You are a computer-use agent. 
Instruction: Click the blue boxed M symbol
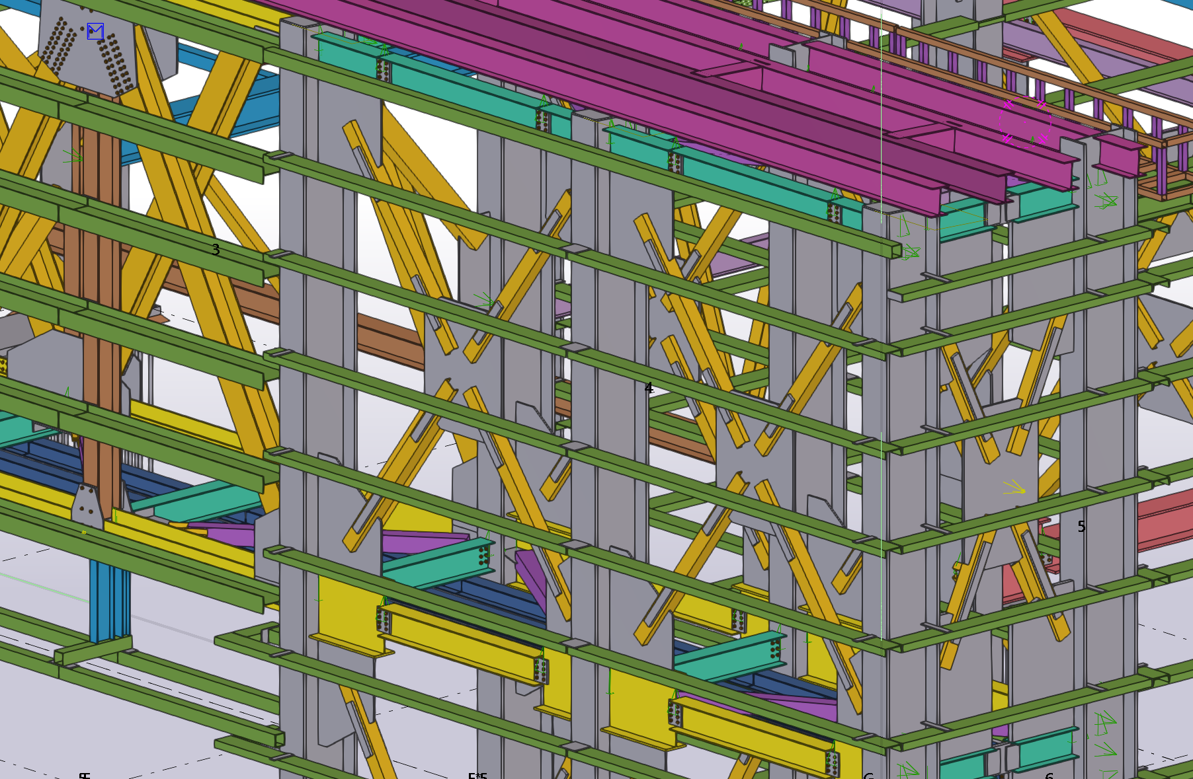(95, 31)
